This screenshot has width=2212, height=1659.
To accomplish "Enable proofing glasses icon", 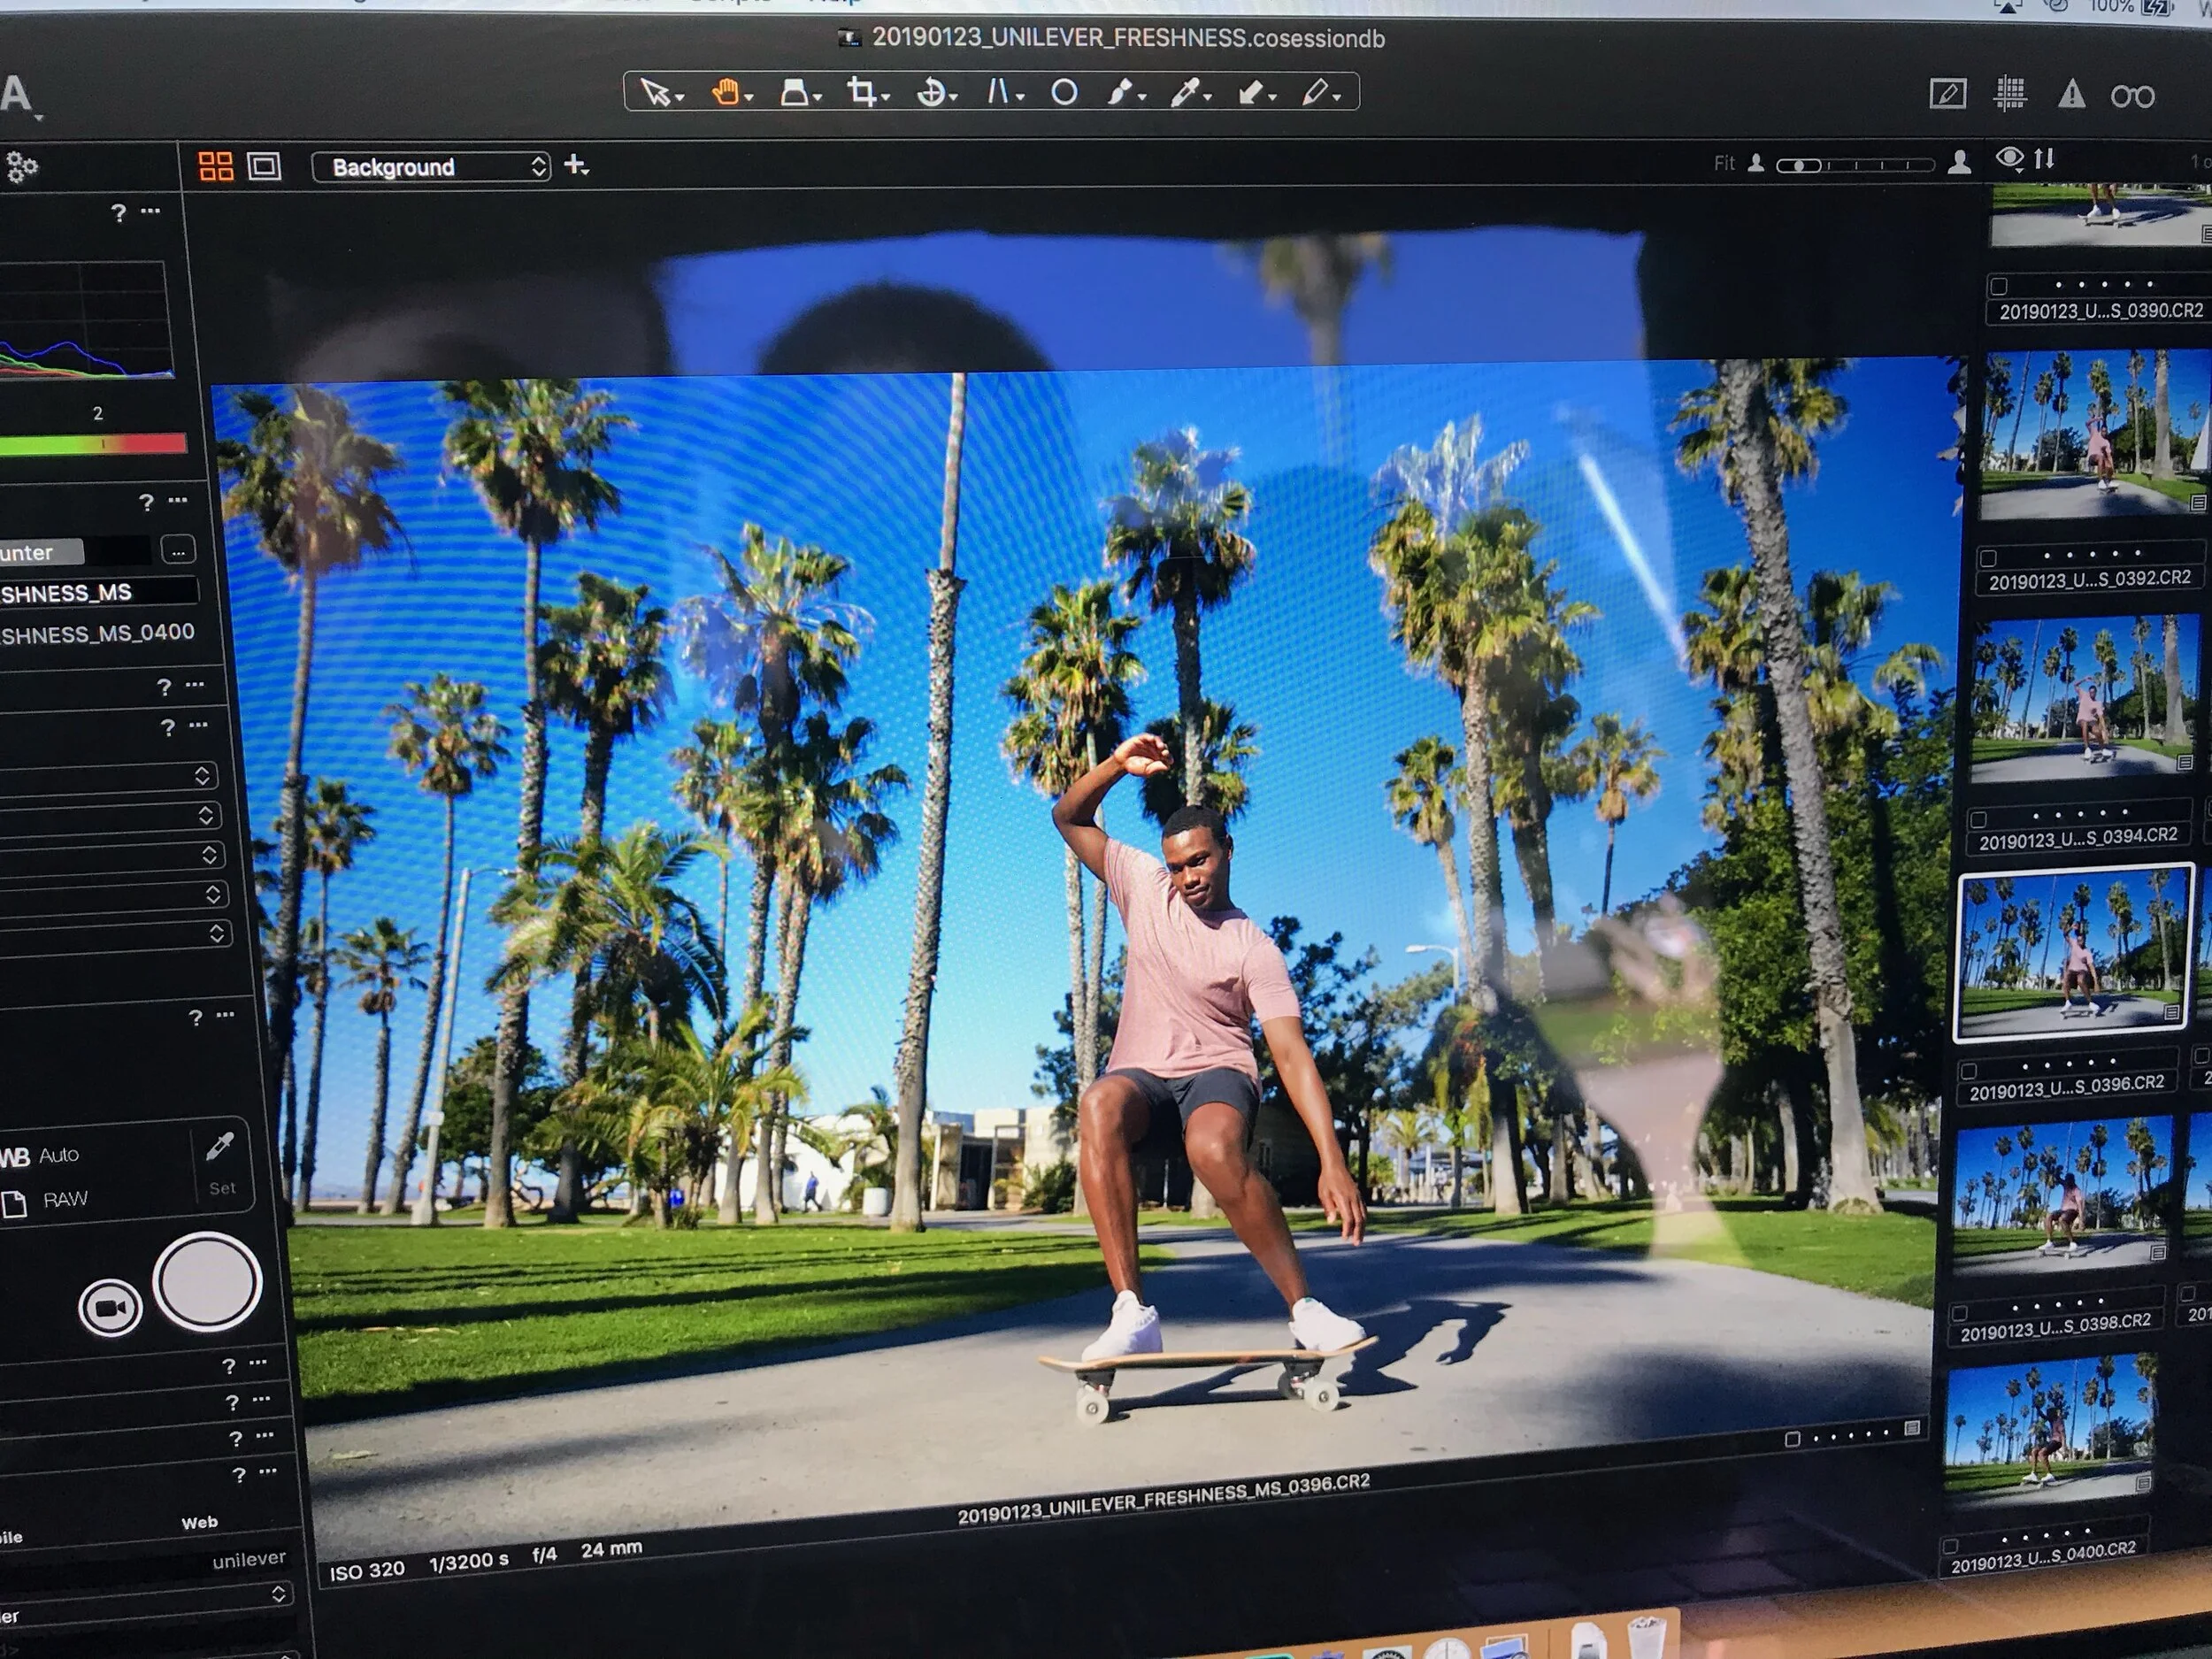I will coord(2132,97).
